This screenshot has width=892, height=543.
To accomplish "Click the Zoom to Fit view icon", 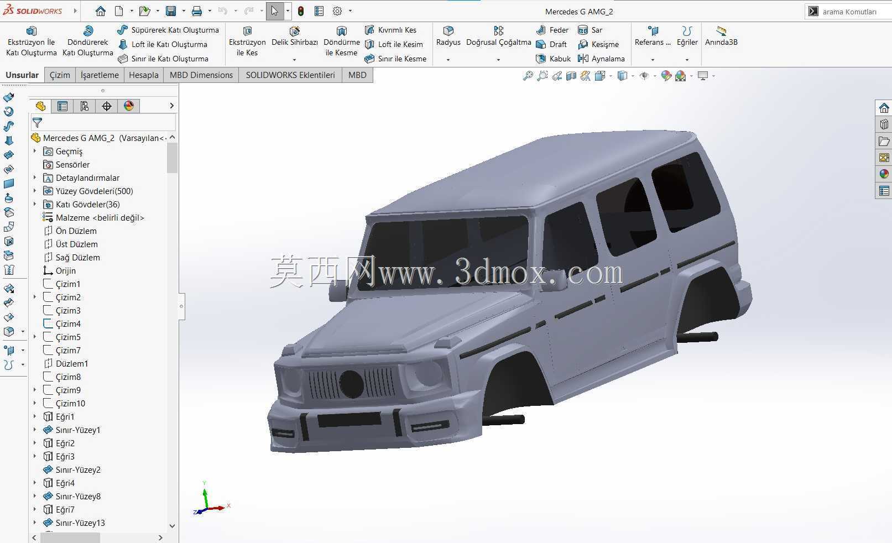I will [528, 76].
